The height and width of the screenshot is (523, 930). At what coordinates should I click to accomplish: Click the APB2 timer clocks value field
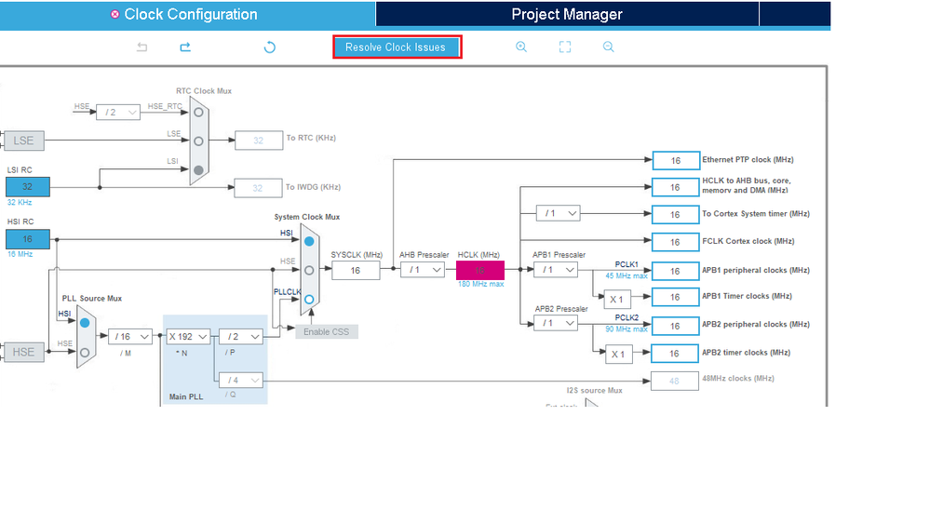(676, 354)
